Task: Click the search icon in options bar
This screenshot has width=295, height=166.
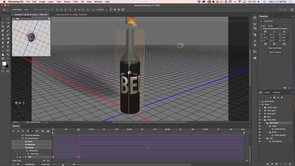Action: [x=280, y=9]
